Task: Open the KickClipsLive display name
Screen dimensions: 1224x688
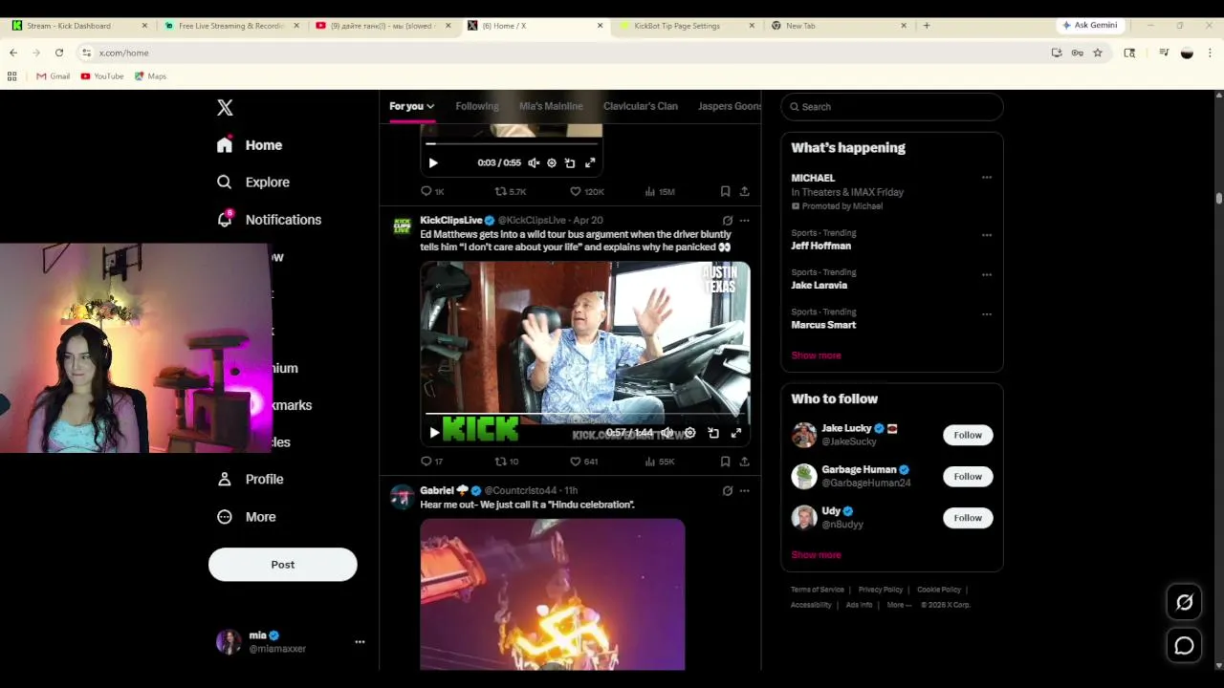Action: coord(451,220)
